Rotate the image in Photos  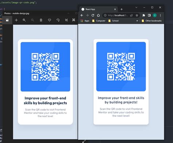pyautogui.click(x=58, y=20)
